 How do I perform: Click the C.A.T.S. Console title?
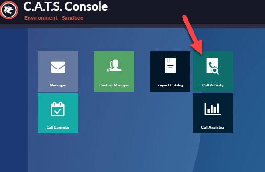[65, 6]
